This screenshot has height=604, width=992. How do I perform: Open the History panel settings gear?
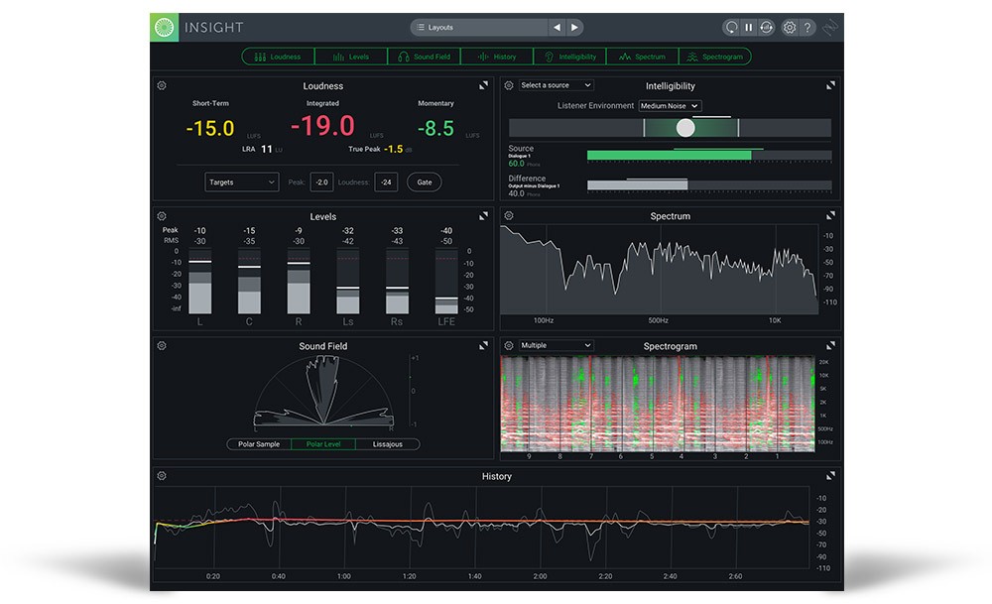162,476
